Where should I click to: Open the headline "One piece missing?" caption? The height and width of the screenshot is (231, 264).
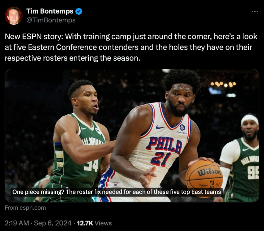[x=117, y=192]
